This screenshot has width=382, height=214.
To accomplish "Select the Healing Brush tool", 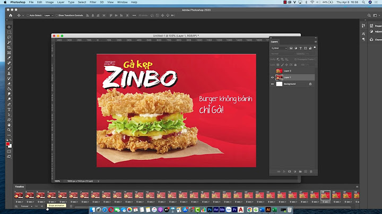I will click(9, 63).
